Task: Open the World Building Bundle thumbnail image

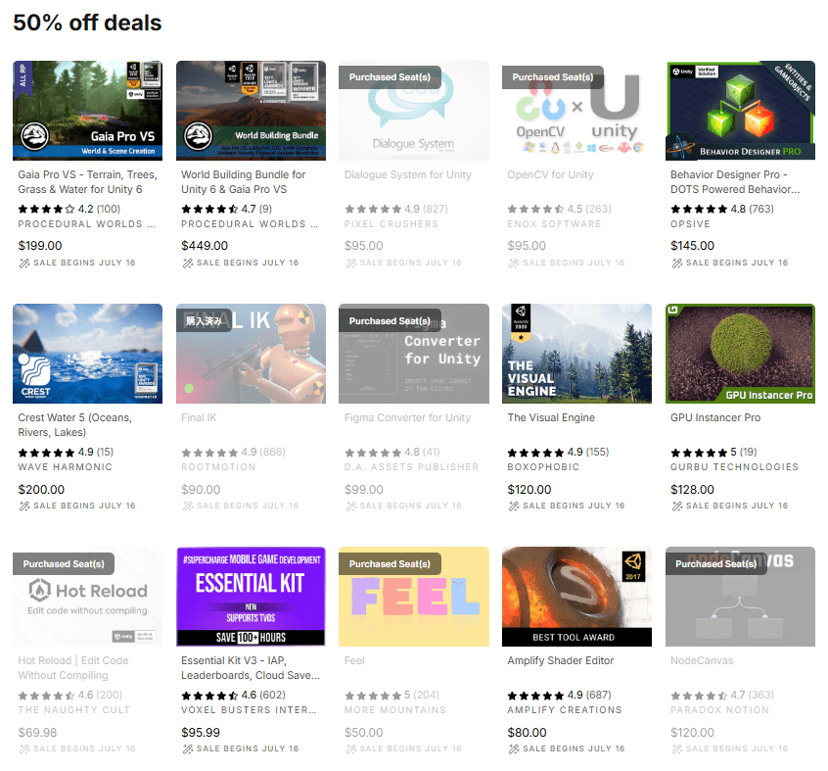Action: [x=251, y=111]
